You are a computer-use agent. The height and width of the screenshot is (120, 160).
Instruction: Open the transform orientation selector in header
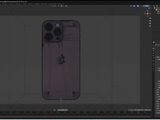point(54,6)
